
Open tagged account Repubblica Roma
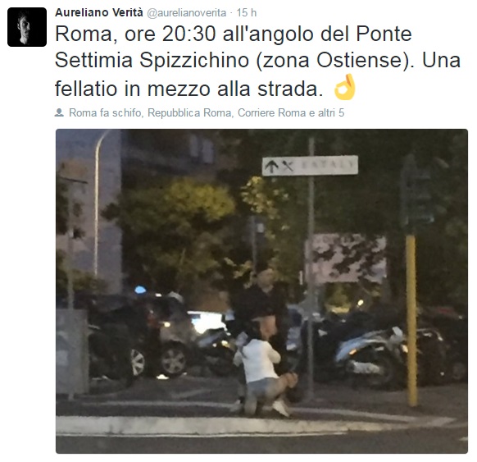pyautogui.click(x=189, y=112)
